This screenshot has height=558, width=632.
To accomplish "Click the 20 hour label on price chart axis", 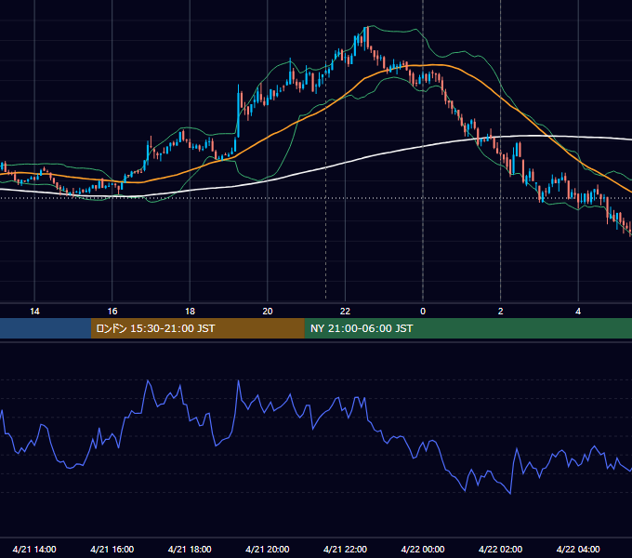I will point(268,312).
